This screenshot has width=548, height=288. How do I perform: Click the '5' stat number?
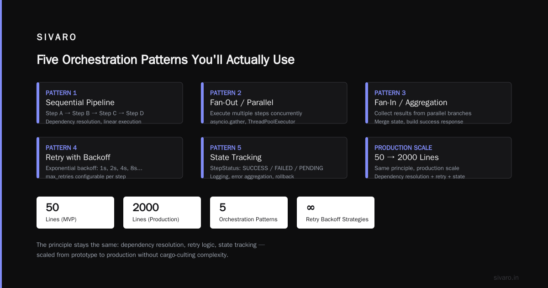click(222, 208)
